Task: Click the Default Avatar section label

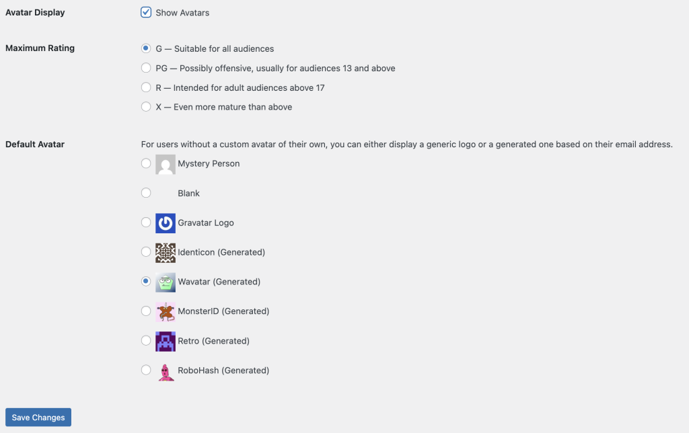Action: point(34,144)
